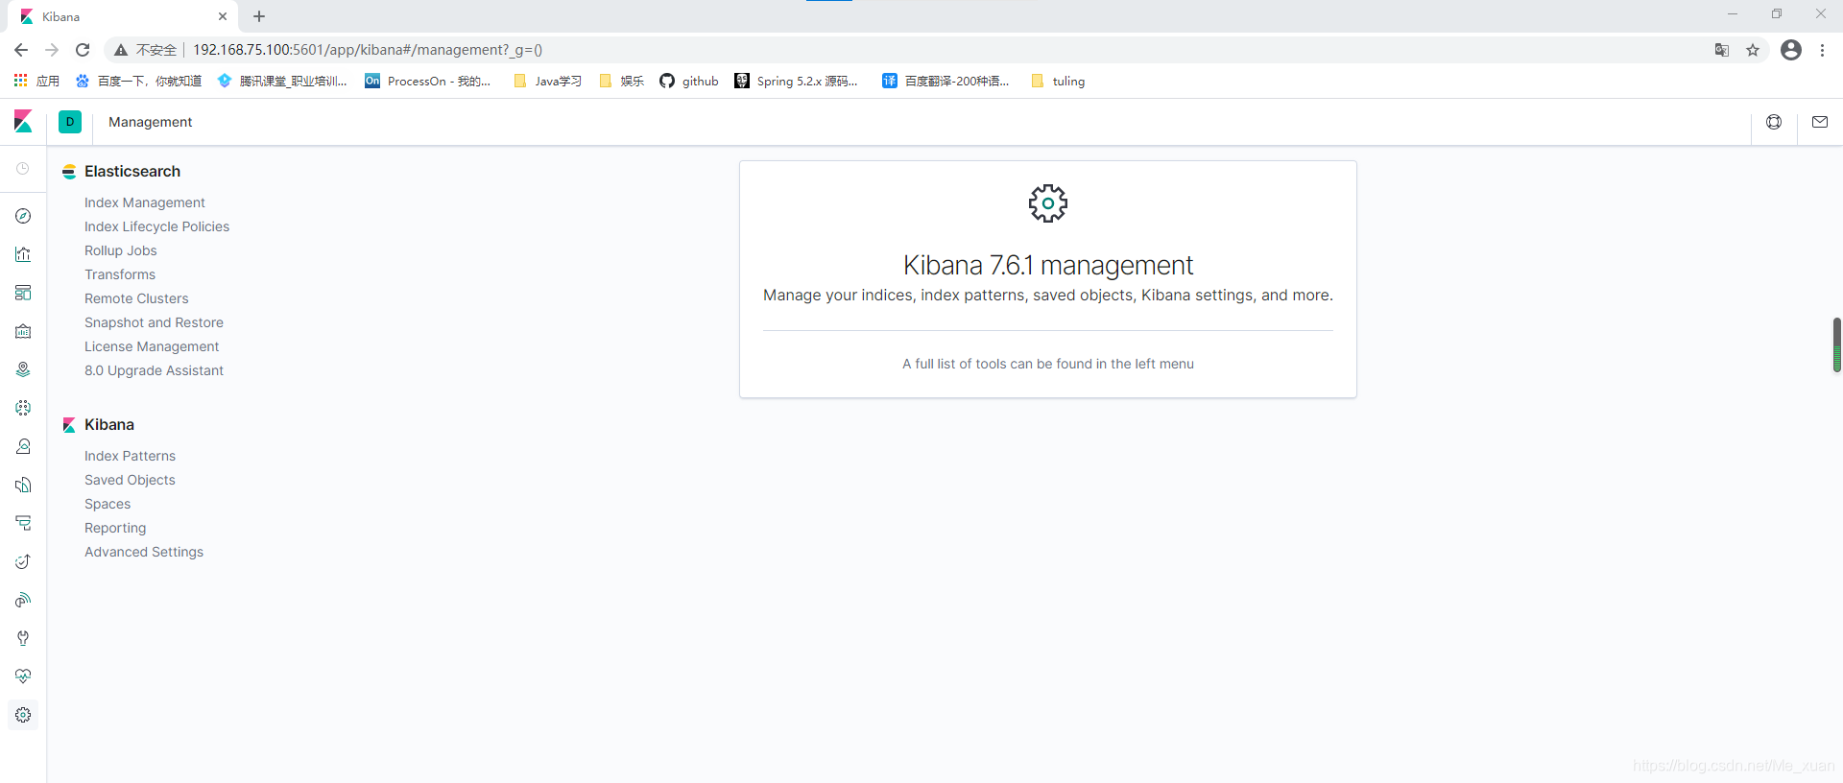1843x783 pixels.
Task: Open Canvas icon in sidebar
Action: 23,331
